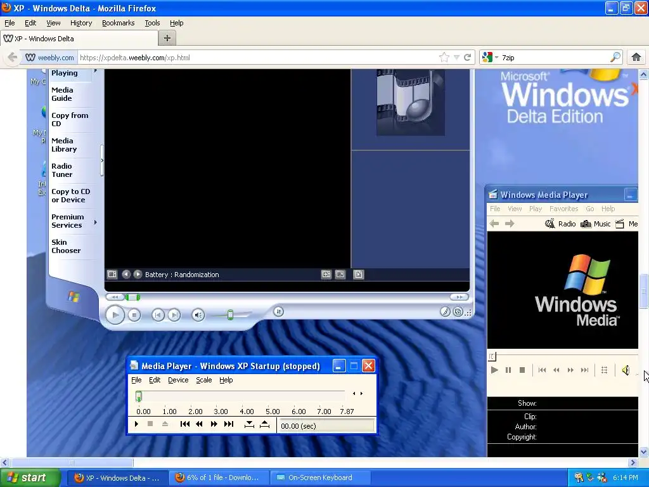Image resolution: width=649 pixels, height=487 pixels.
Task: Click the Firefox home icon
Action: coord(636,58)
